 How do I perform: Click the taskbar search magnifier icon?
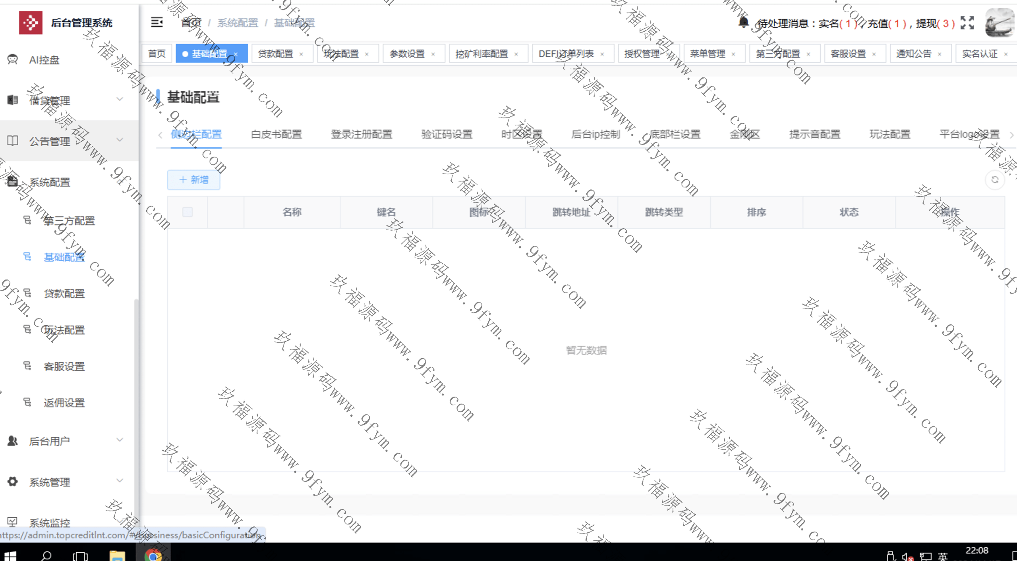tap(46, 555)
